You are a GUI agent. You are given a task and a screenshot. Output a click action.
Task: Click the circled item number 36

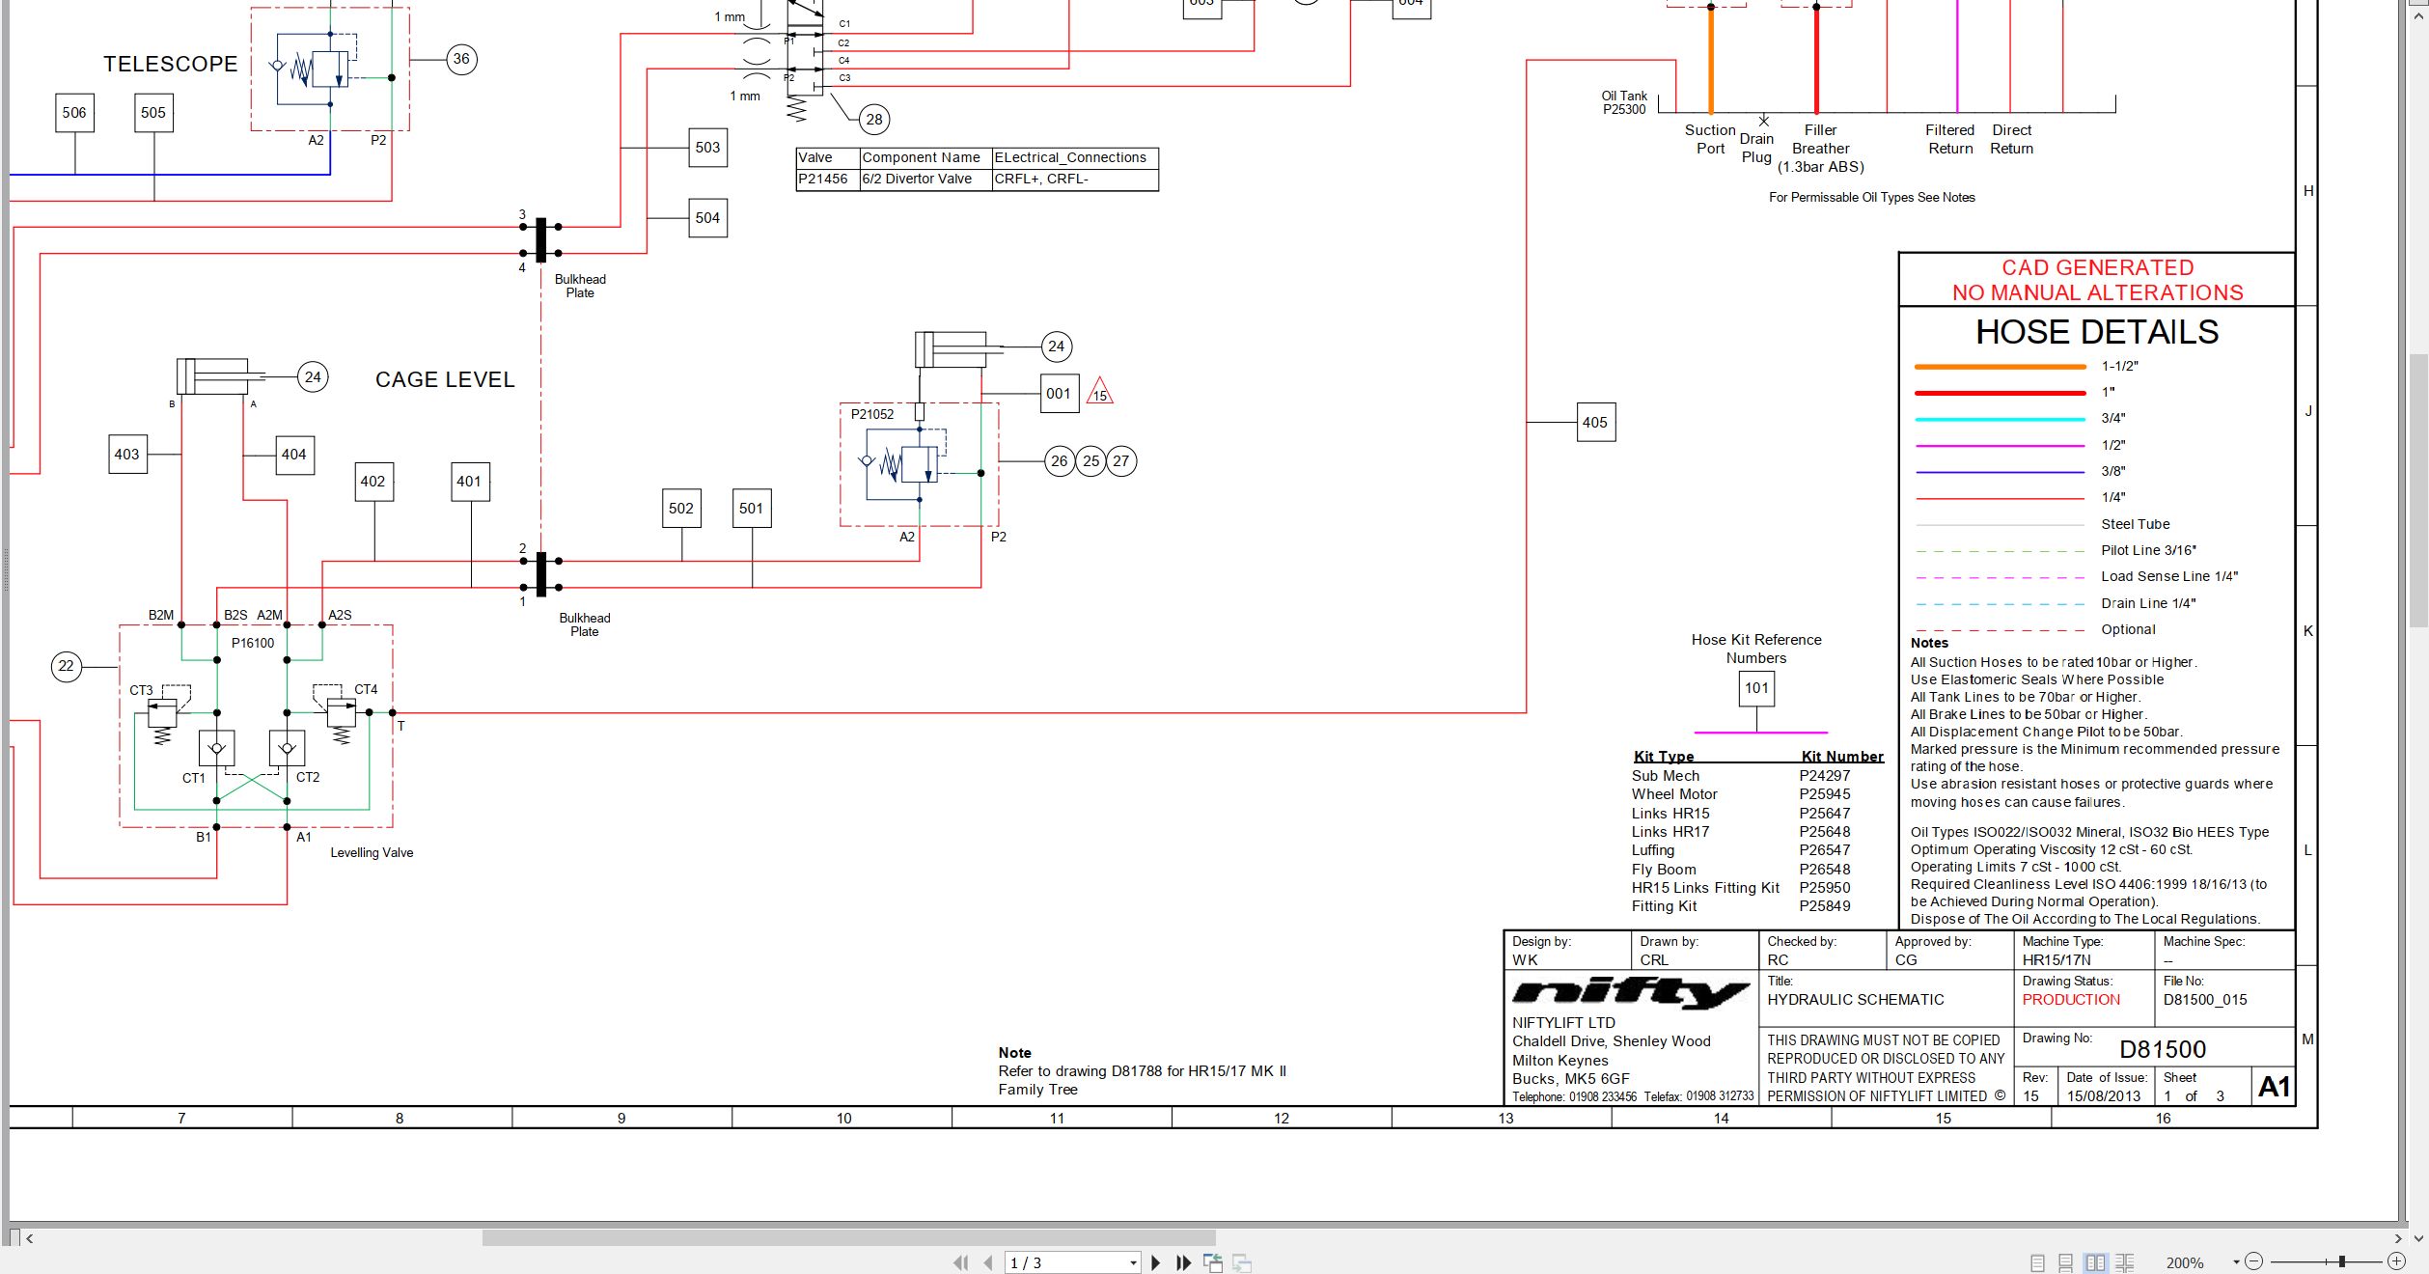click(461, 59)
